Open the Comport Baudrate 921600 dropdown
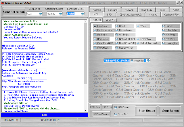The height and width of the screenshot is (127, 184). [60, 14]
